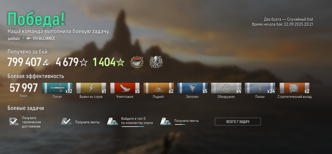Select the Вывел из строя lightning ribbon
Viewport: 332px width, 154px height.
[91, 88]
